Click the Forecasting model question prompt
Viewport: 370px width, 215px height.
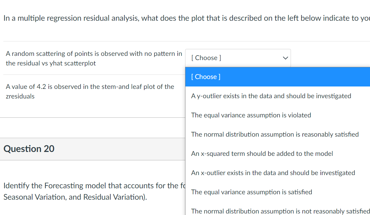90,191
